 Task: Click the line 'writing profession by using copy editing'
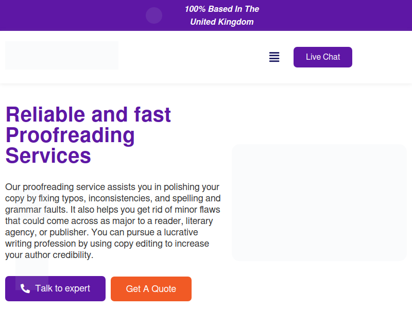tap(107, 244)
